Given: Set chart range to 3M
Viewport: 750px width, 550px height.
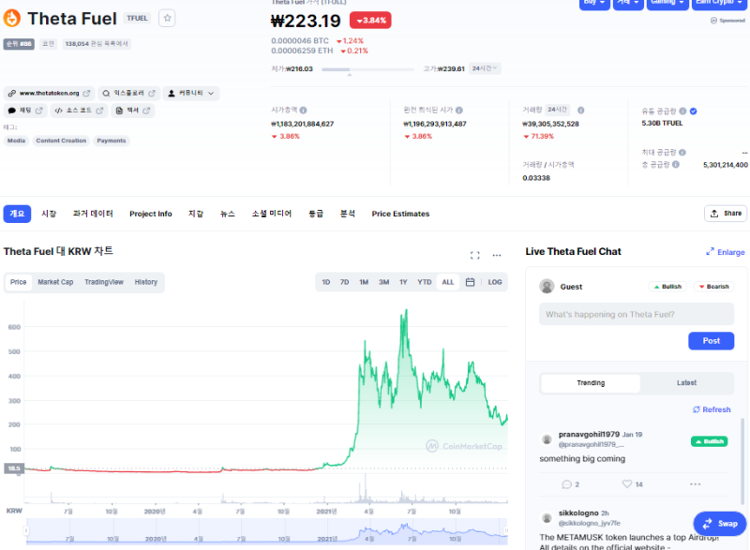Looking at the screenshot, I should point(384,282).
